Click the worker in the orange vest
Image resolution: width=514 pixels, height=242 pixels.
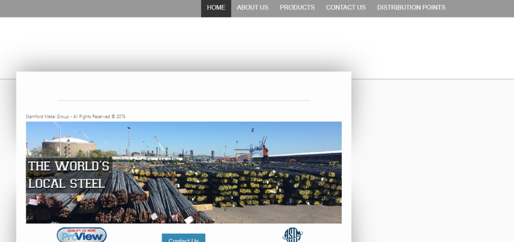click(265, 154)
